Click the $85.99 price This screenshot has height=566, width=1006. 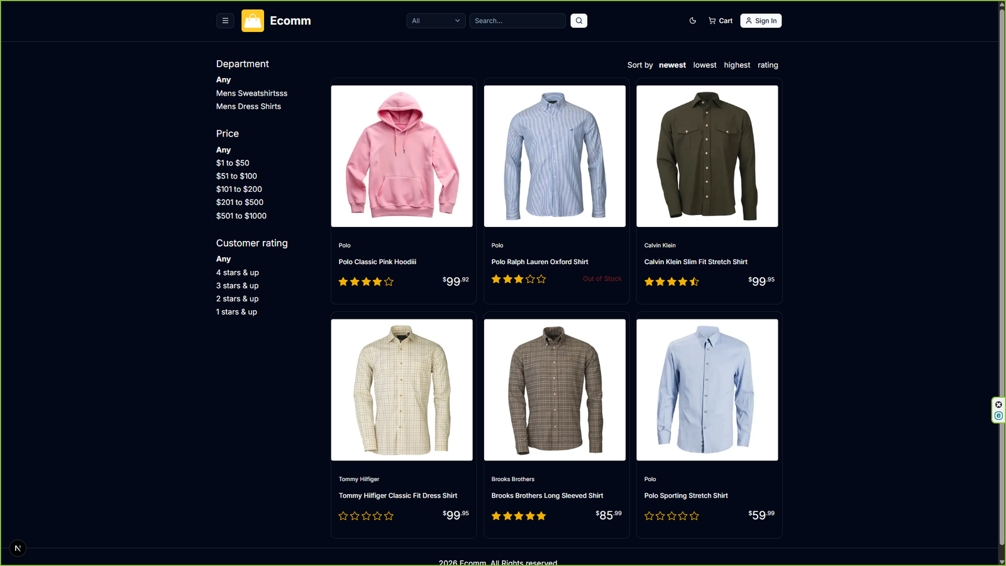[609, 515]
